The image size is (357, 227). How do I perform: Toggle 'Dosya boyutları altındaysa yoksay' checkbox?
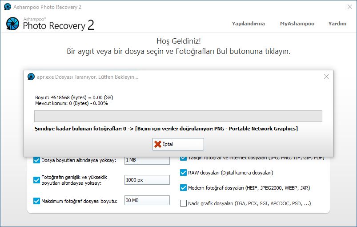[x=36, y=160]
